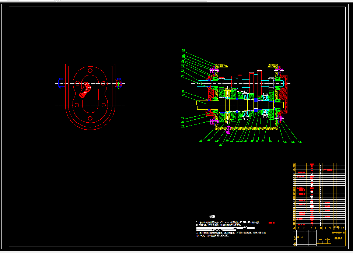Viewport: 353px width, 253px height.
Task: Select part callout number 18
Action: click(182, 122)
